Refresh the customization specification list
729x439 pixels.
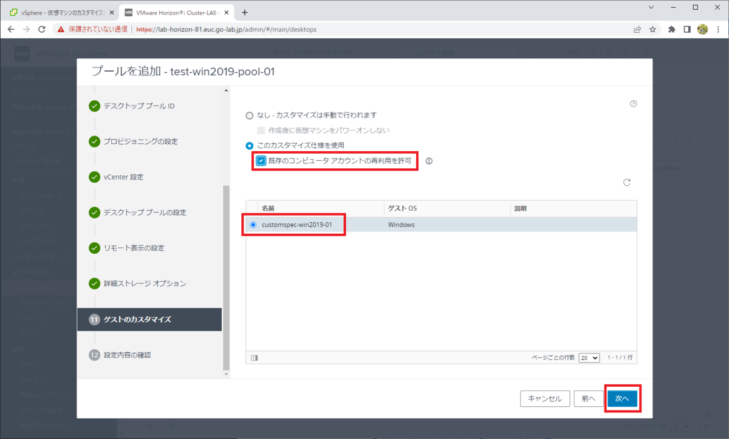tap(627, 182)
